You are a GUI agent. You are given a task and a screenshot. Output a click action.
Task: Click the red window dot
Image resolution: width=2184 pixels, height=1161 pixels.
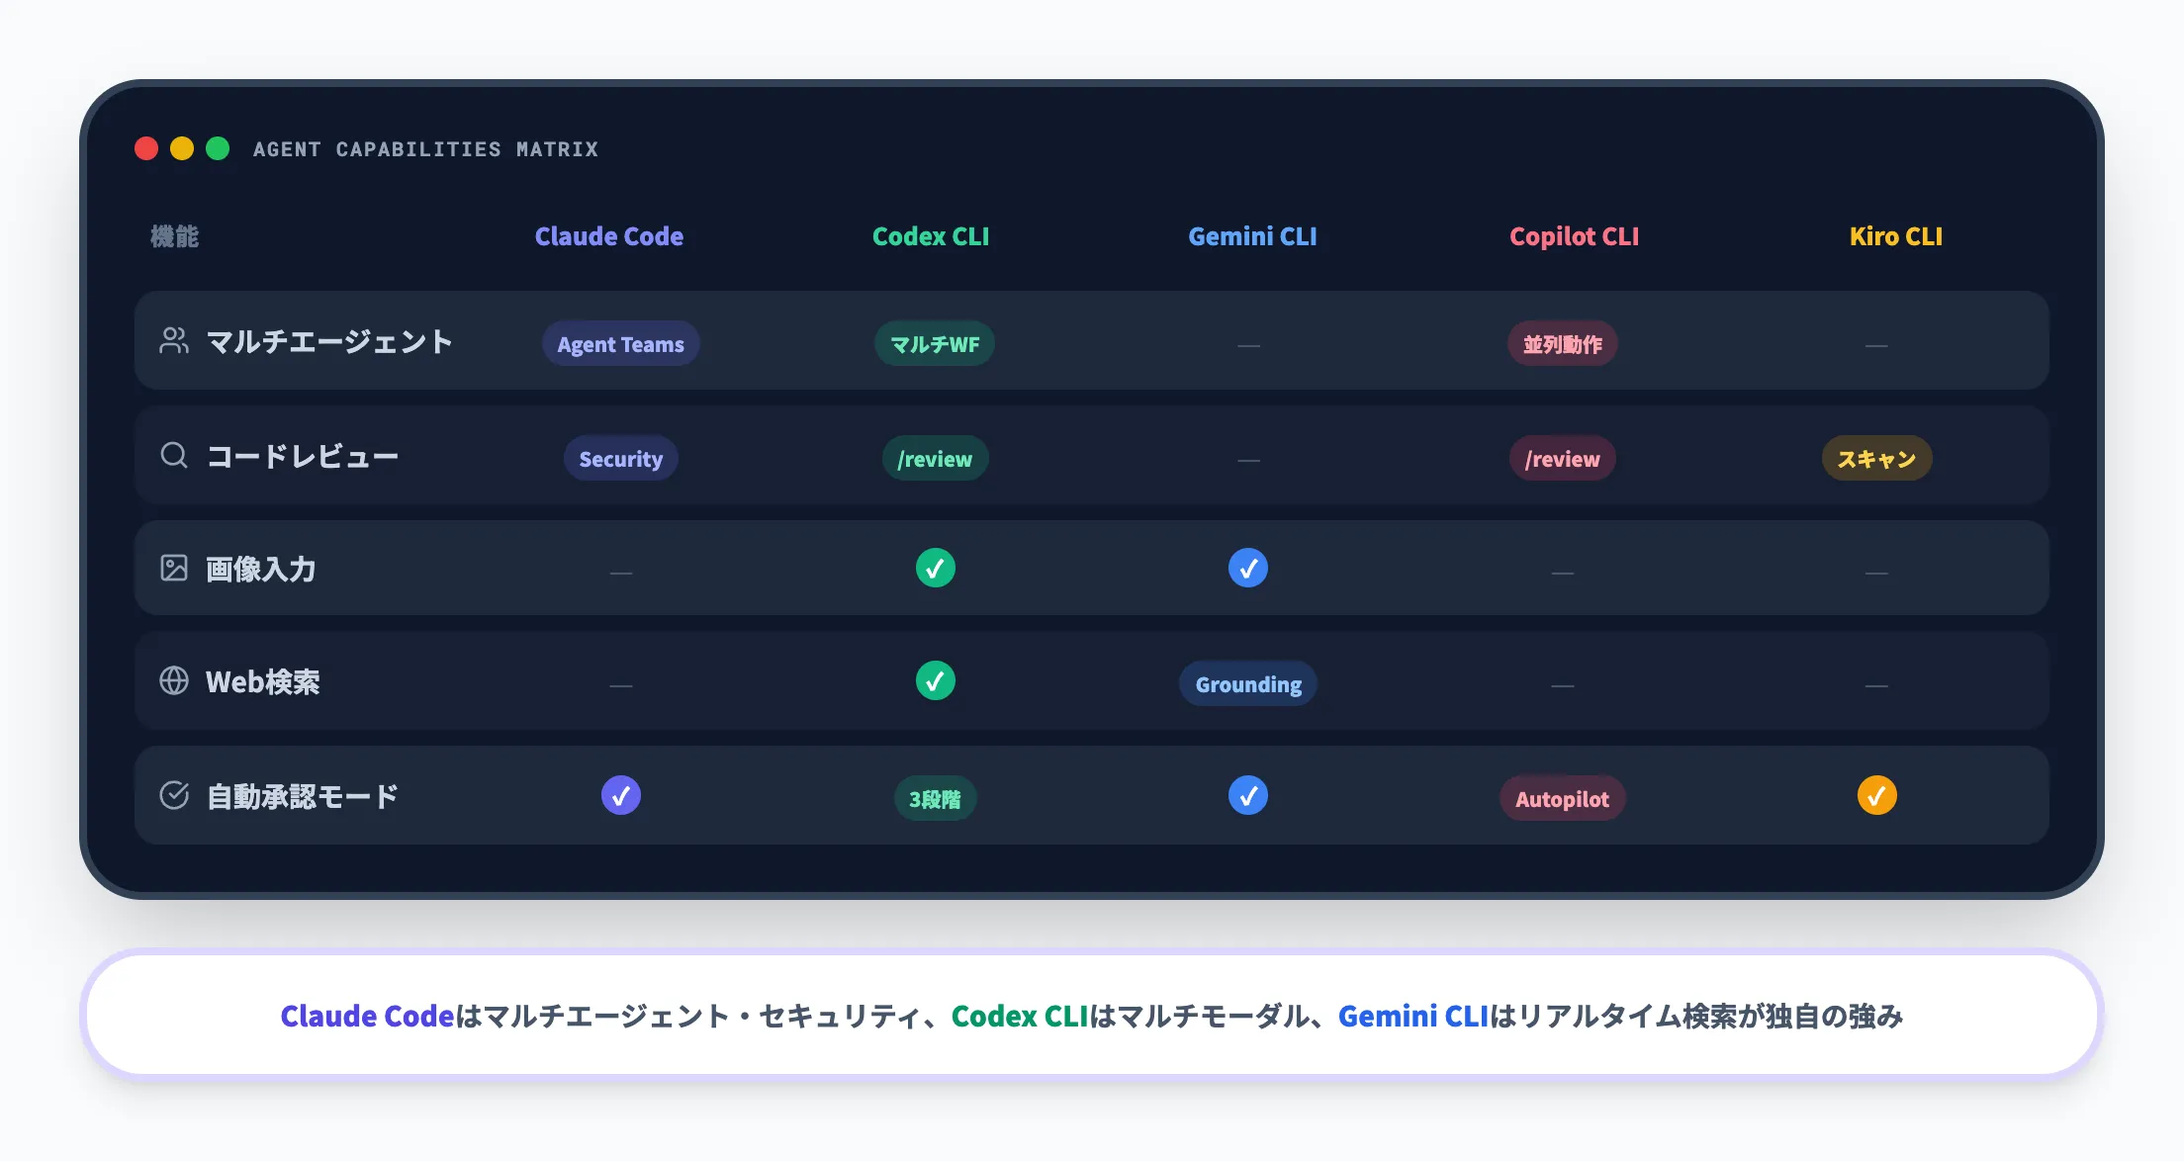point(146,148)
